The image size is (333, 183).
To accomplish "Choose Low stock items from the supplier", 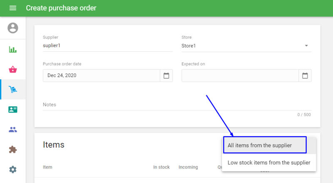I will [x=268, y=163].
